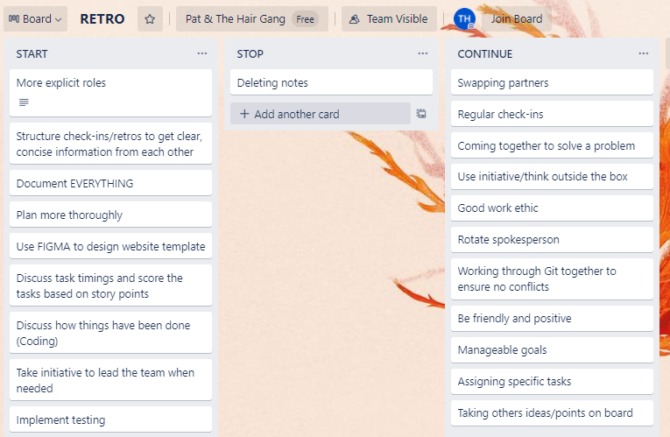The image size is (670, 437).
Task: Open the Taking others ideas/points on board card
Action: click(x=552, y=413)
